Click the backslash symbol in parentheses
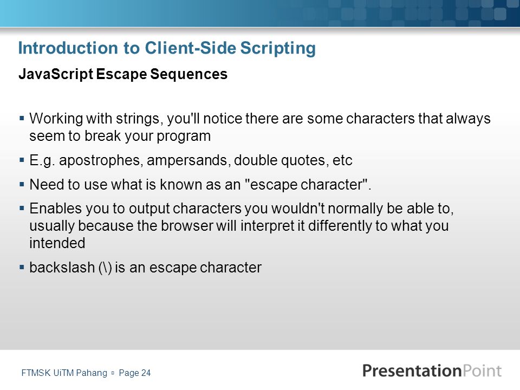520x390 pixels. tap(105, 268)
